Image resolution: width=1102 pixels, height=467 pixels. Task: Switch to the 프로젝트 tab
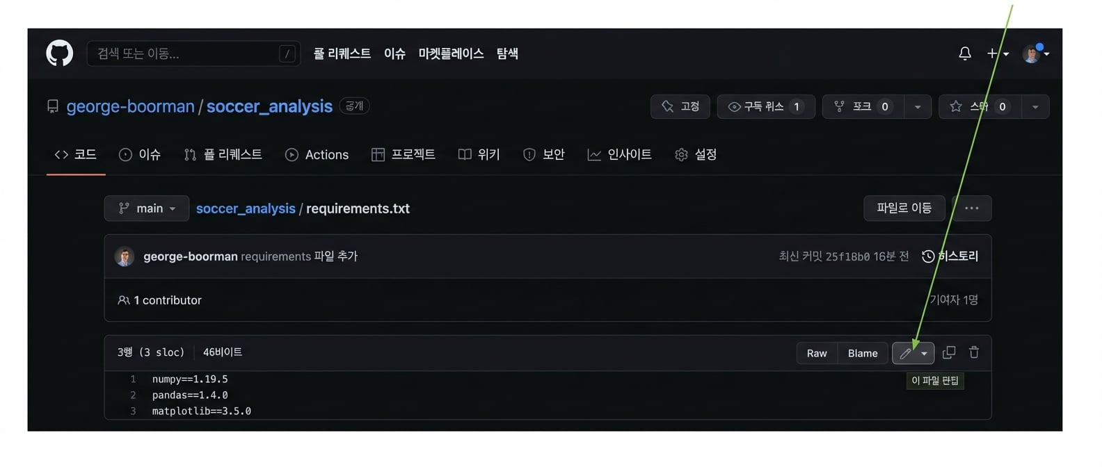tap(404, 154)
